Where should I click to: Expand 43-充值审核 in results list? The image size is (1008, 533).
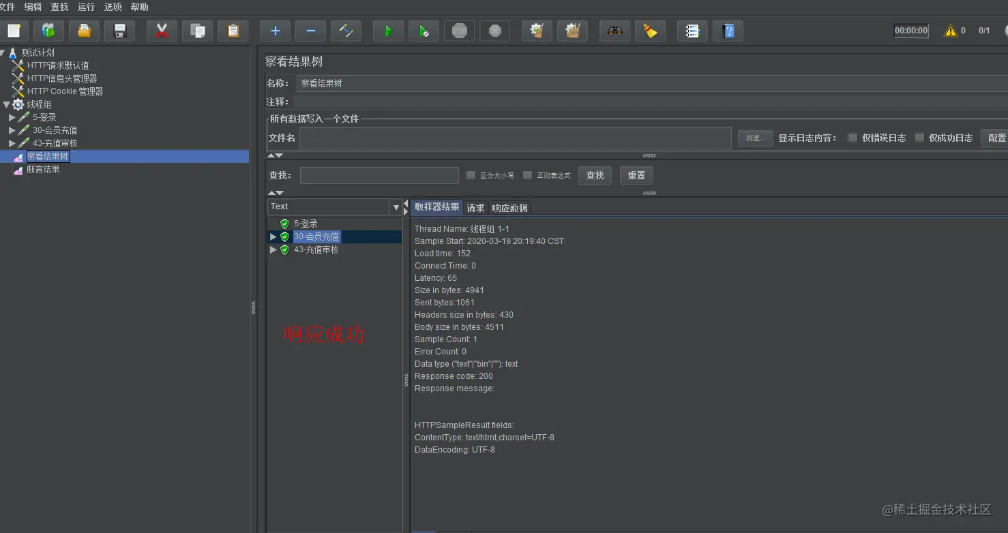[x=273, y=249]
